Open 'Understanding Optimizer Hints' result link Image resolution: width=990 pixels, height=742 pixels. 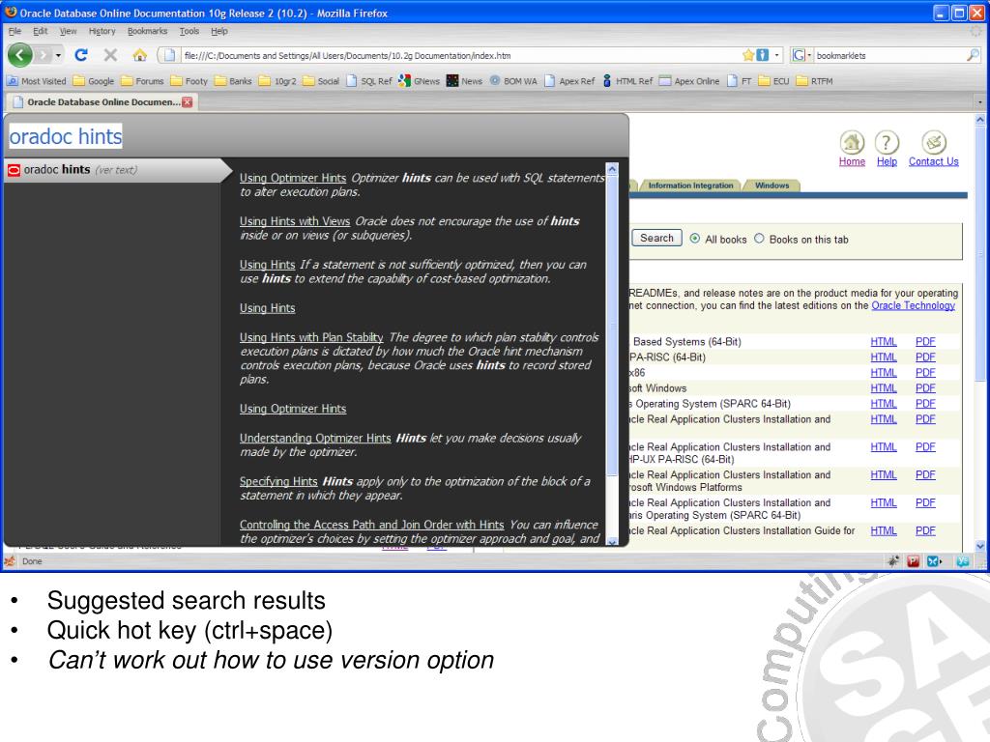(315, 438)
